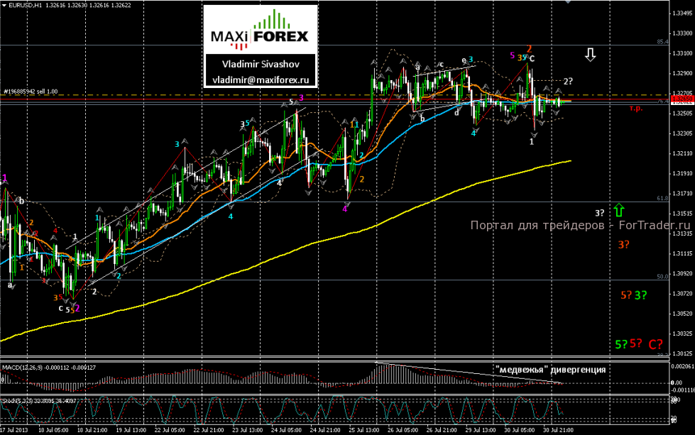
Task: Select the bearish divergence text annotation
Action: coord(550,370)
